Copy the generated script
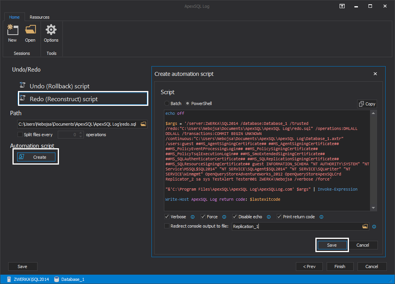The image size is (395, 284). [x=367, y=104]
